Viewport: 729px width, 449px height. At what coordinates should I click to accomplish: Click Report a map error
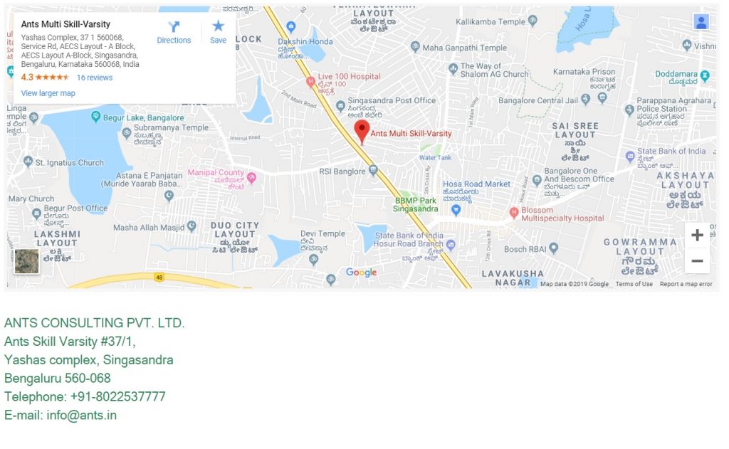[686, 284]
